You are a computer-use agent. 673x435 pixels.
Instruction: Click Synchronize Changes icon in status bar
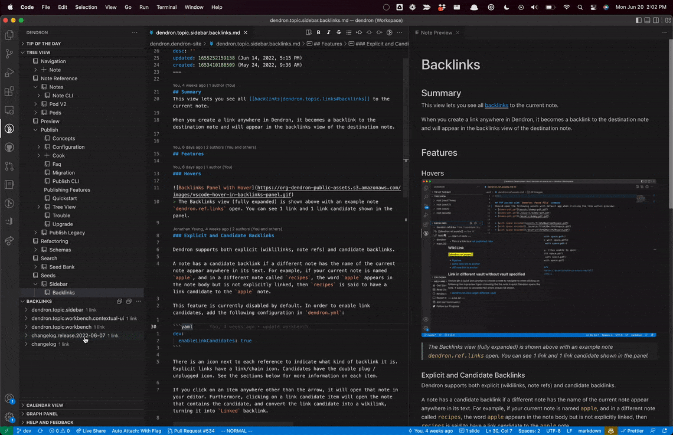click(x=40, y=431)
